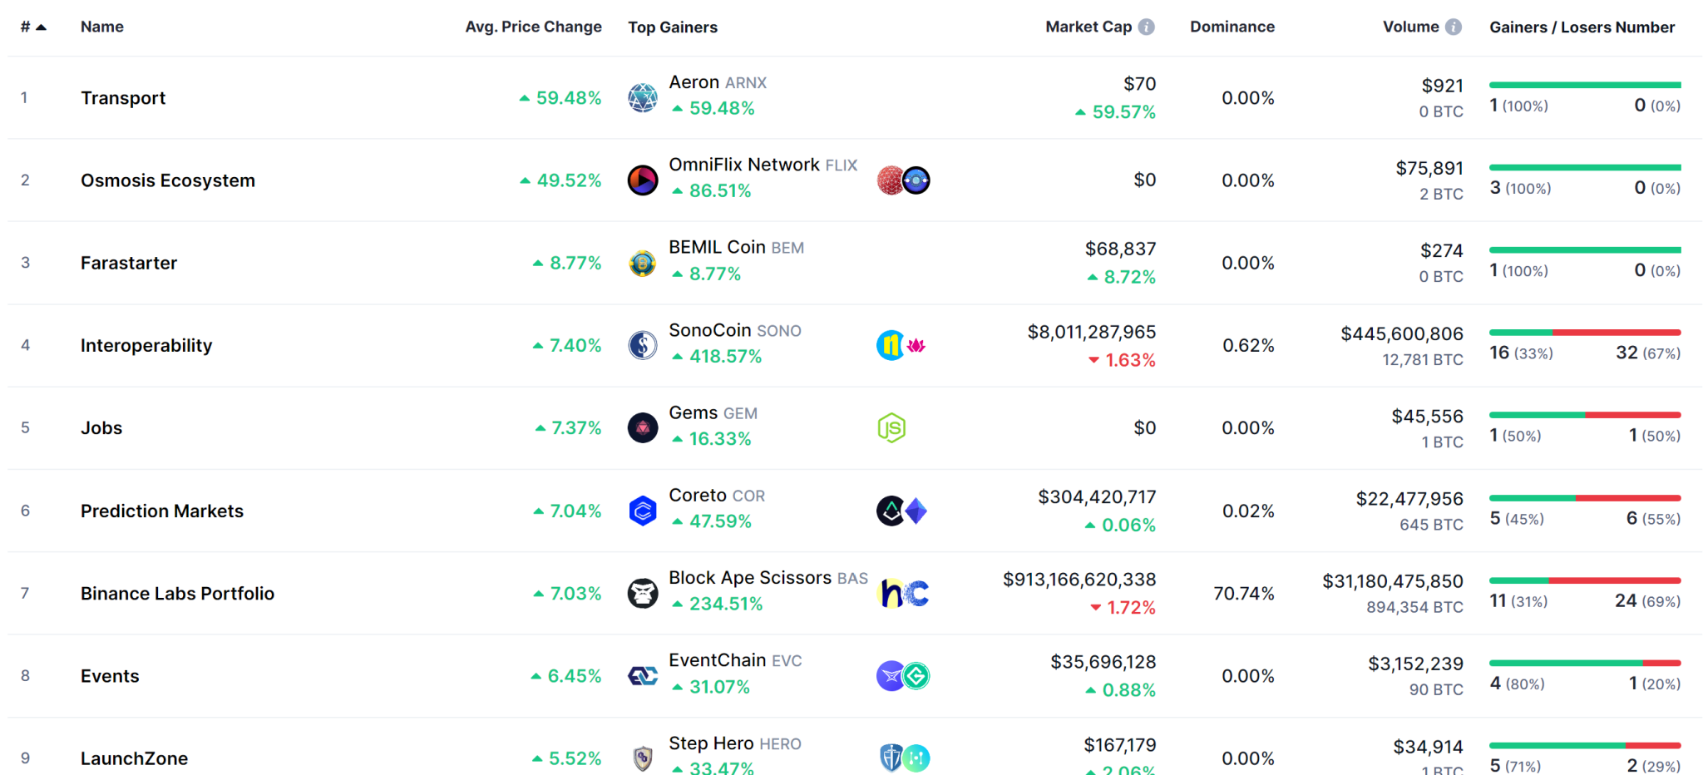The width and height of the screenshot is (1703, 775).
Task: Click the SonoCoin logo icon
Action: [x=642, y=345]
